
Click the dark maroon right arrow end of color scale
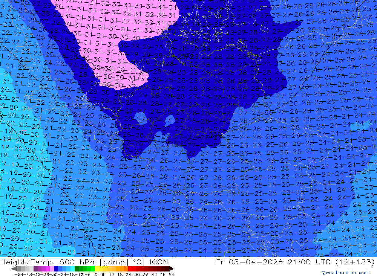(171, 268)
